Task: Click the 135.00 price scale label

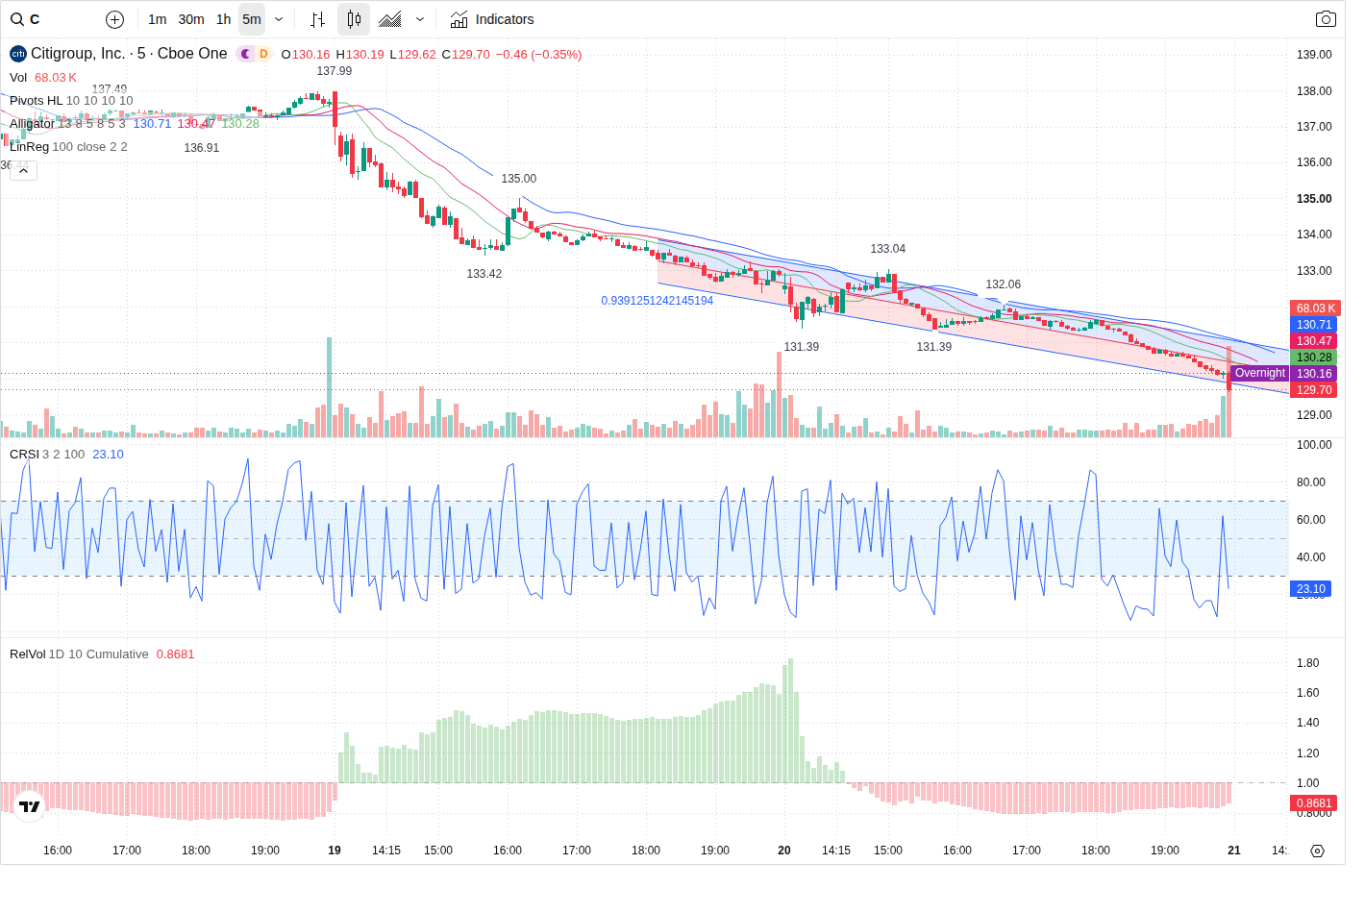Action: (x=1314, y=199)
